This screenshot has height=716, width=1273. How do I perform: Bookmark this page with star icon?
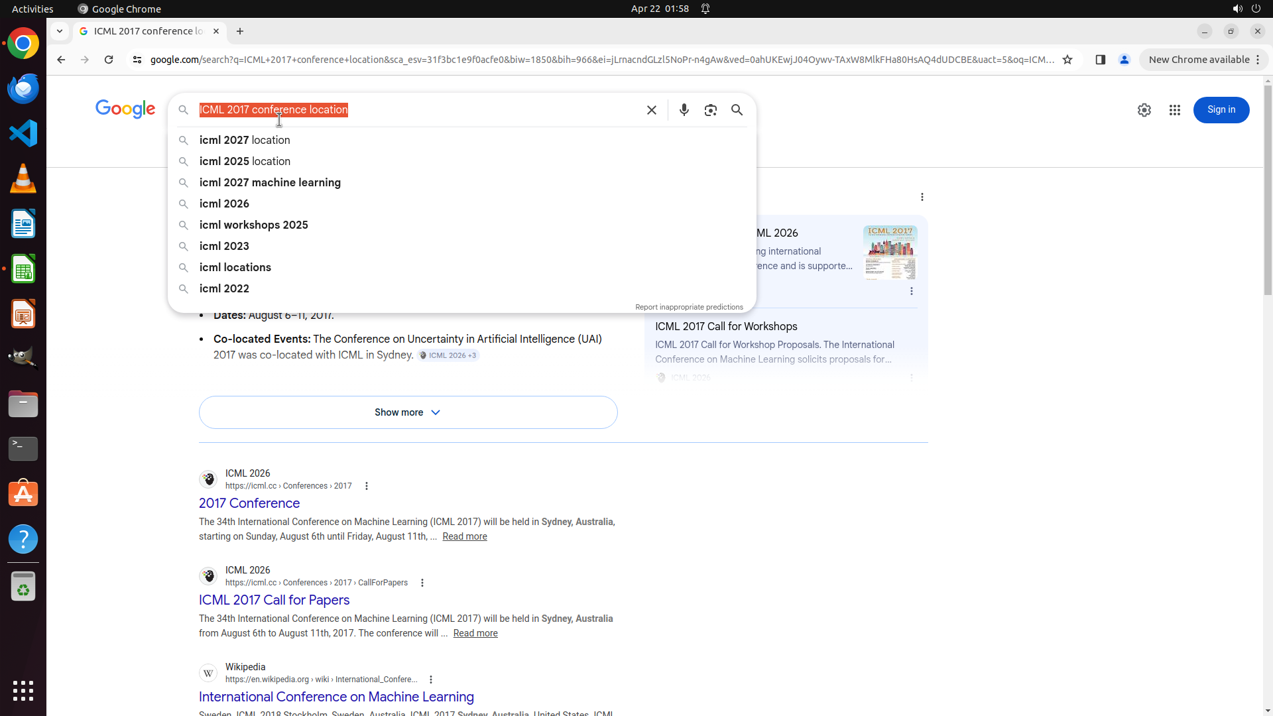click(1067, 60)
